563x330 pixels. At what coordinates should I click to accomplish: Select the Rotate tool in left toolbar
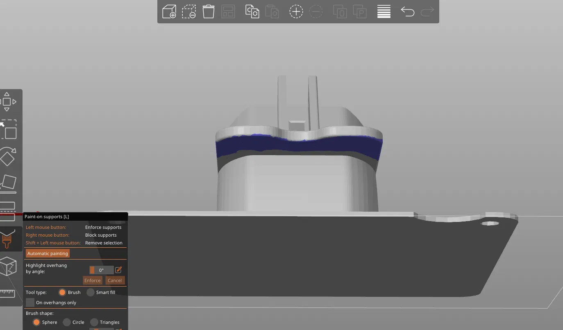point(8,157)
